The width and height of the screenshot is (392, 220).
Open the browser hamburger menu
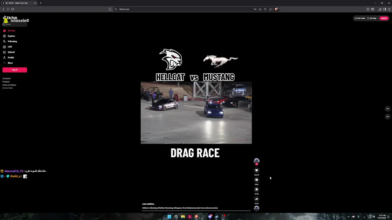pyautogui.click(x=389, y=9)
